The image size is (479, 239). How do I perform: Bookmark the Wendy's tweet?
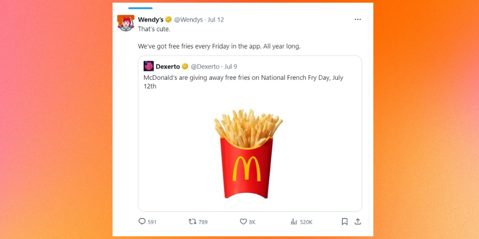pos(345,222)
